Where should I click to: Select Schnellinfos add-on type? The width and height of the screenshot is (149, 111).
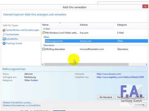(12, 39)
